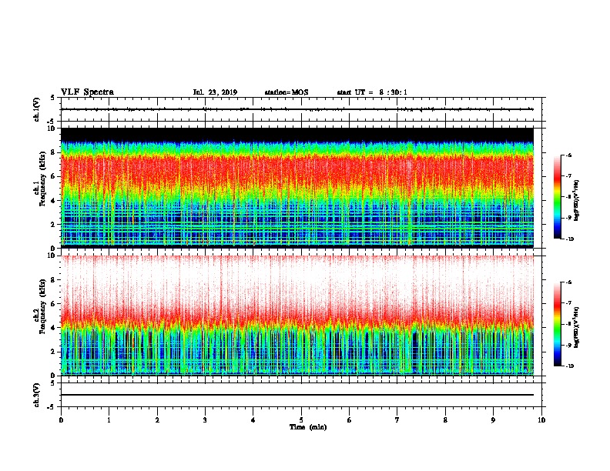610x471 pixels.
Task: Click time-axis tick label "1"
Action: tap(109, 420)
